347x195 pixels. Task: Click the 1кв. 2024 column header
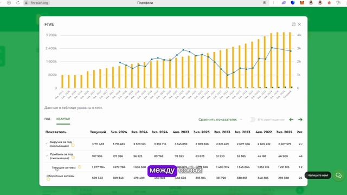(160, 132)
